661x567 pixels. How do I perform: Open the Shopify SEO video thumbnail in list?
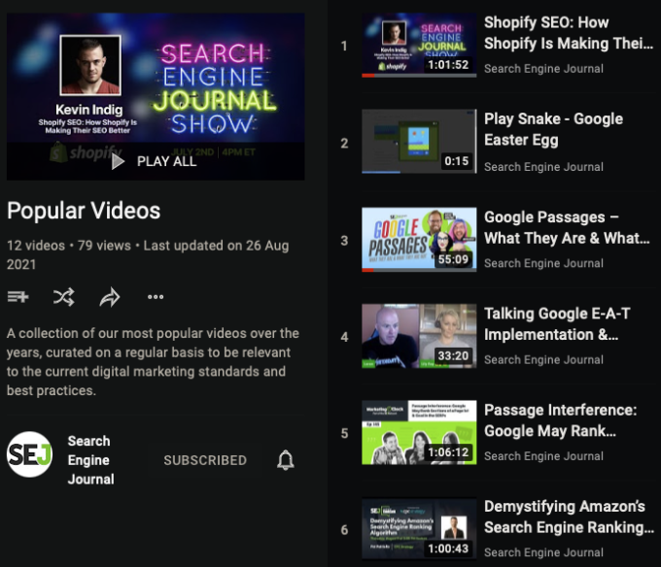click(419, 45)
